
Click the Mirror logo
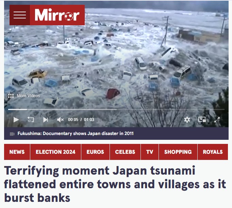[x=57, y=15]
